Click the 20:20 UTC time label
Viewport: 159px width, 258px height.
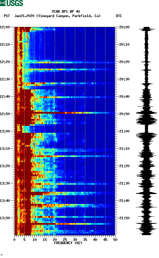tap(124, 62)
